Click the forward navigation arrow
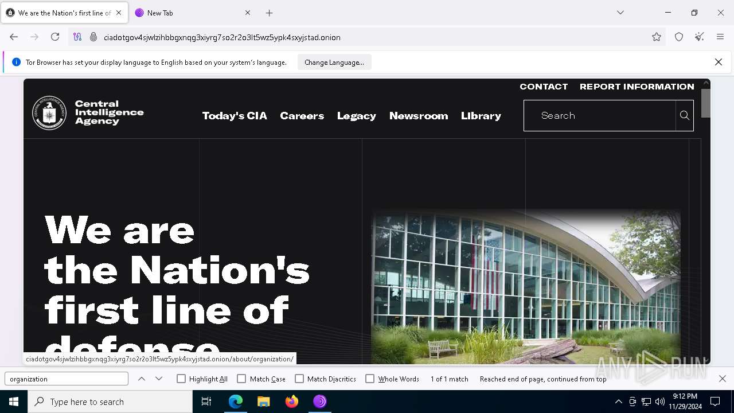The image size is (734, 413). [34, 37]
